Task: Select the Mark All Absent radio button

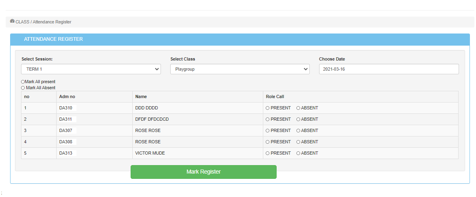Action: [23, 88]
